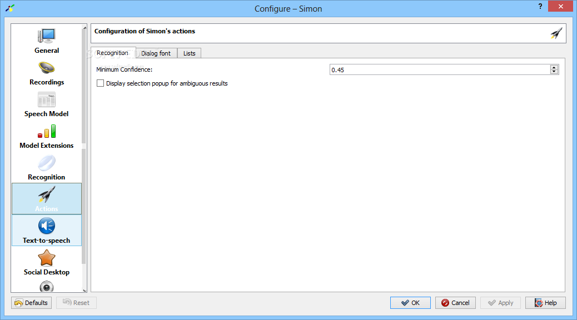
Task: Click the sidebar scroll up arrow
Action: click(x=84, y=28)
